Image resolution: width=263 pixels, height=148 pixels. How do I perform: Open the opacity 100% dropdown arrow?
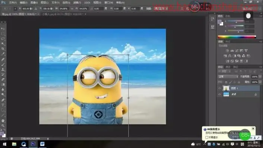click(260, 77)
